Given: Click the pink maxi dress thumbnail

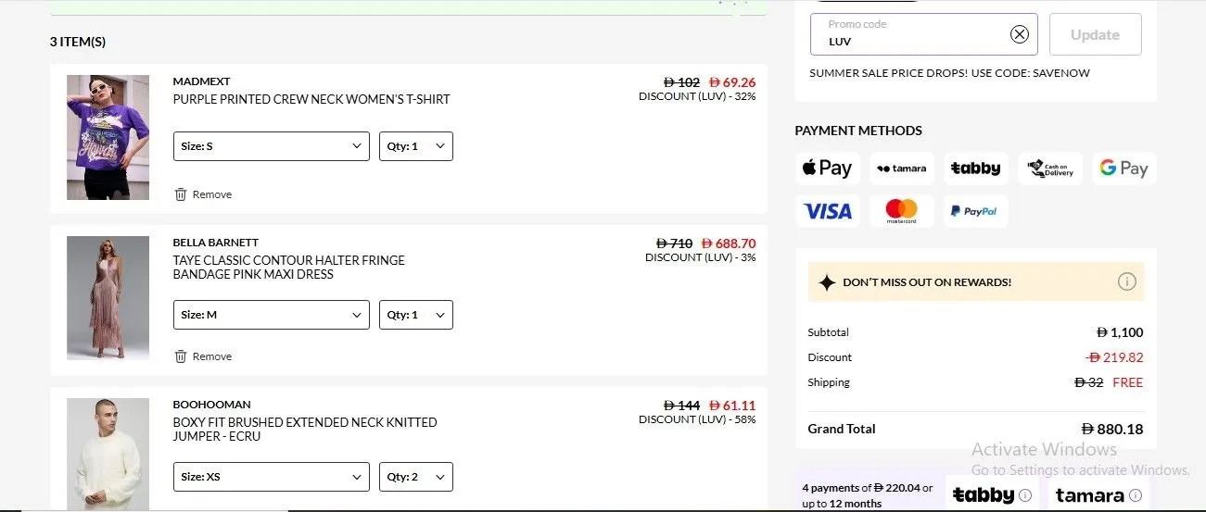Looking at the screenshot, I should pyautogui.click(x=108, y=298).
